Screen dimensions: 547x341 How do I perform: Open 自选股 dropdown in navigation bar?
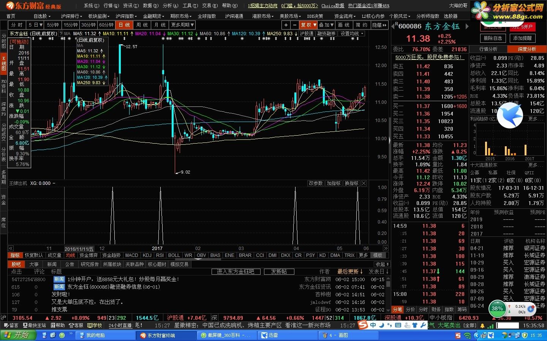(x=42, y=16)
